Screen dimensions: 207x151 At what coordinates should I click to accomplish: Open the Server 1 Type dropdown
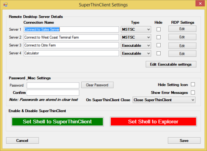(136, 29)
